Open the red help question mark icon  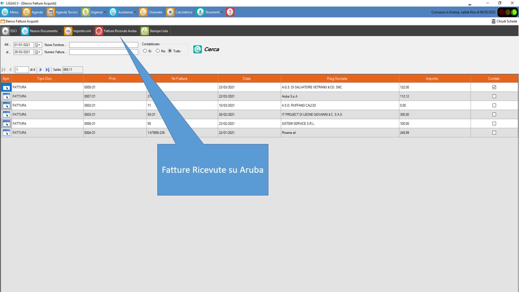pos(230,12)
